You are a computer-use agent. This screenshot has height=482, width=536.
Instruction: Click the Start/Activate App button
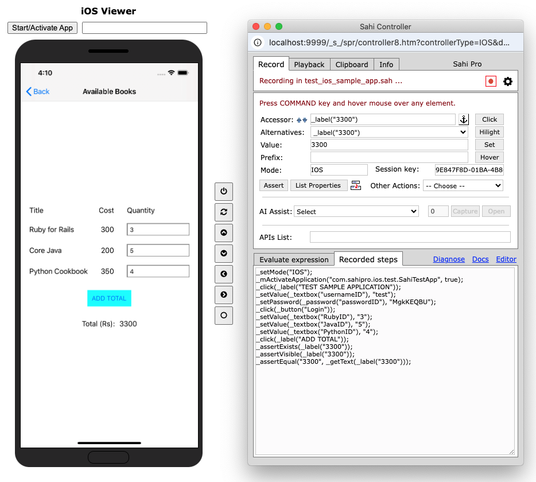click(42, 28)
